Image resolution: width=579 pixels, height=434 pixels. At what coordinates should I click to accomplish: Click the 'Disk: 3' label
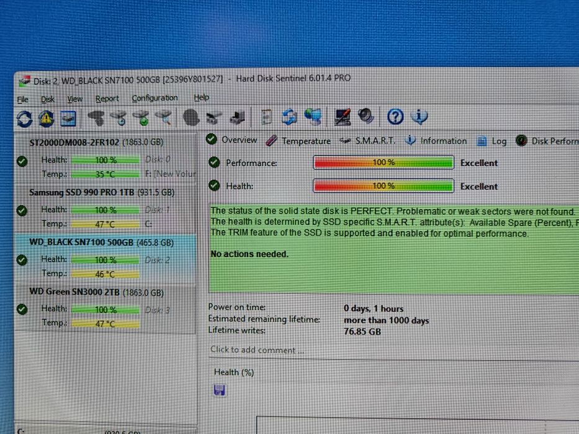(x=157, y=310)
